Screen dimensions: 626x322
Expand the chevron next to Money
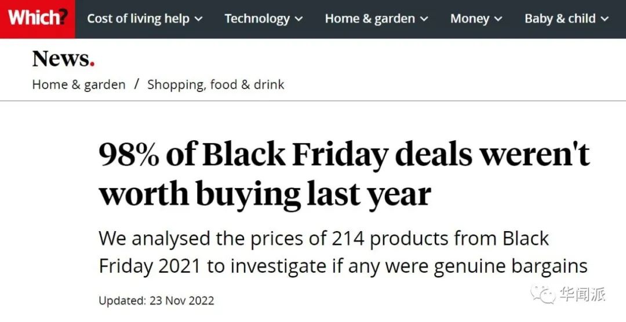click(x=499, y=19)
